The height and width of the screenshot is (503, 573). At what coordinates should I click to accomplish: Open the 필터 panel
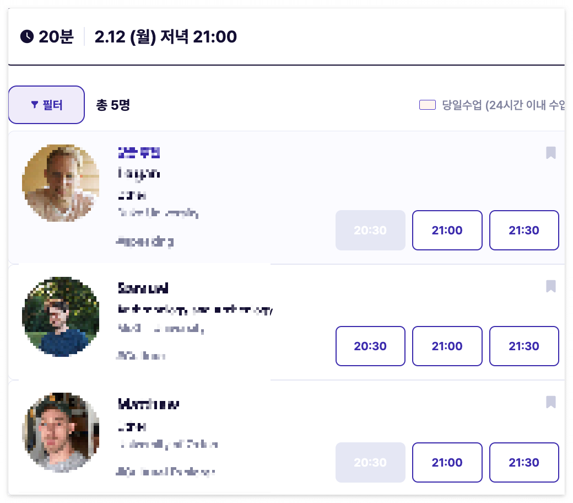(x=46, y=104)
